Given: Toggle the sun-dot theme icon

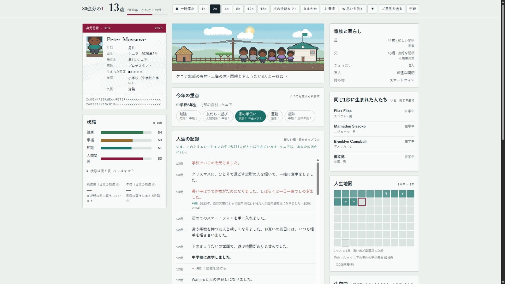Looking at the screenshot, I should (x=372, y=9).
